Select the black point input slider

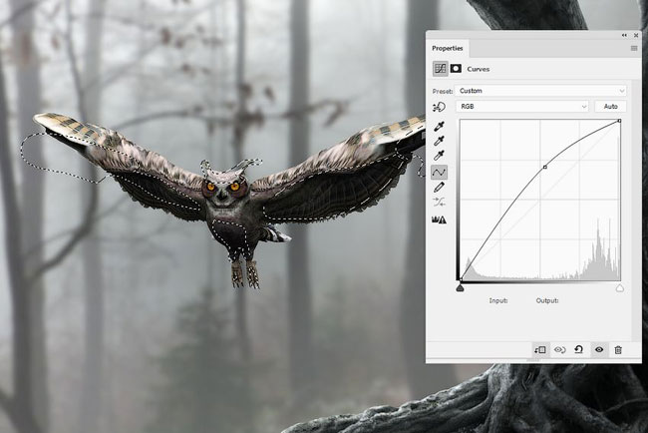460,288
